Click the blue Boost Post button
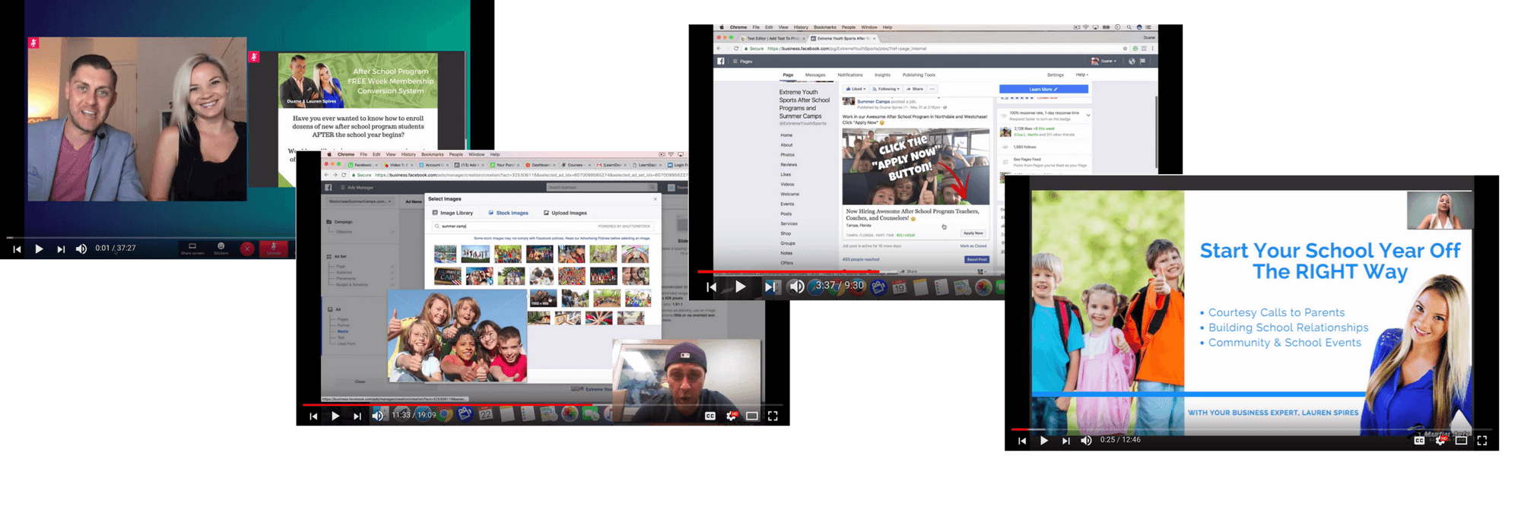 pyautogui.click(x=976, y=259)
